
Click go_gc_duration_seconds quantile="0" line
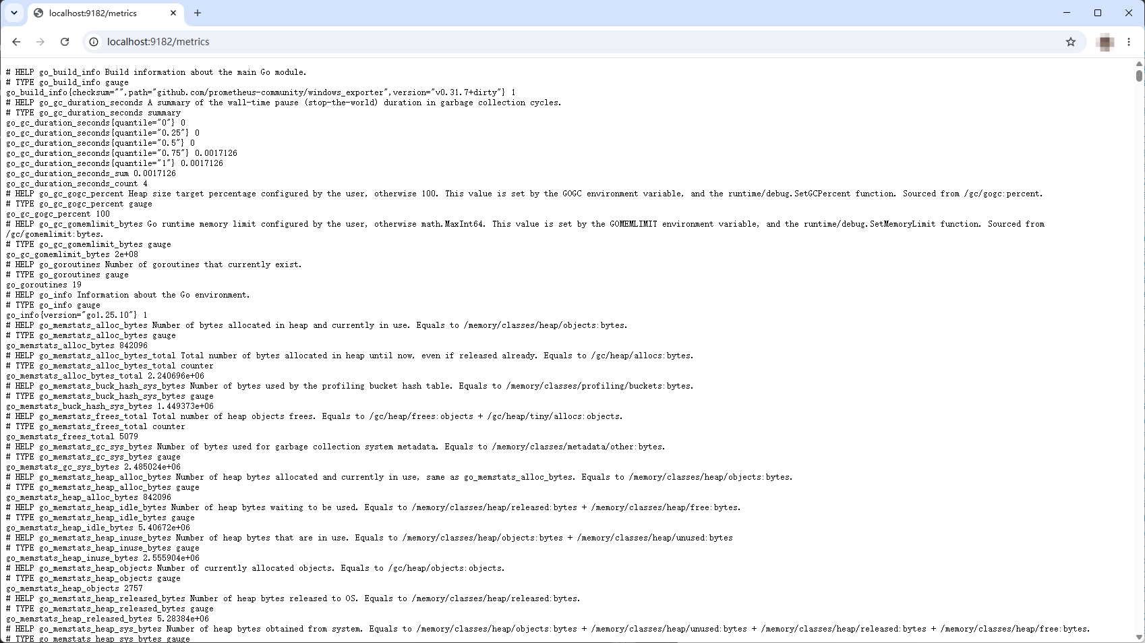pos(96,123)
